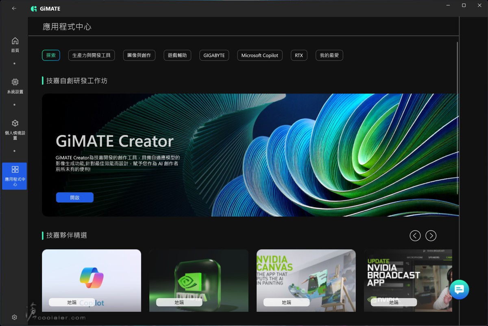Click 地端 button on NVIDIA app card
The image size is (488, 326).
(x=179, y=302)
